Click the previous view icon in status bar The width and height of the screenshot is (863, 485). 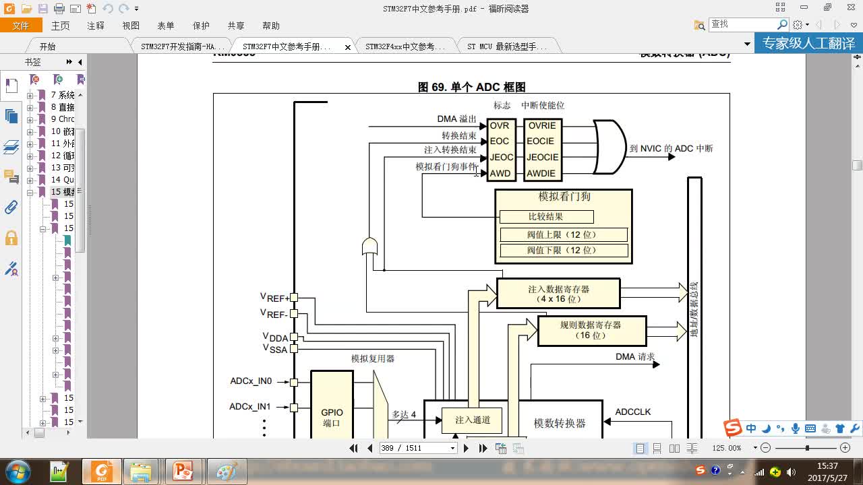501,448
